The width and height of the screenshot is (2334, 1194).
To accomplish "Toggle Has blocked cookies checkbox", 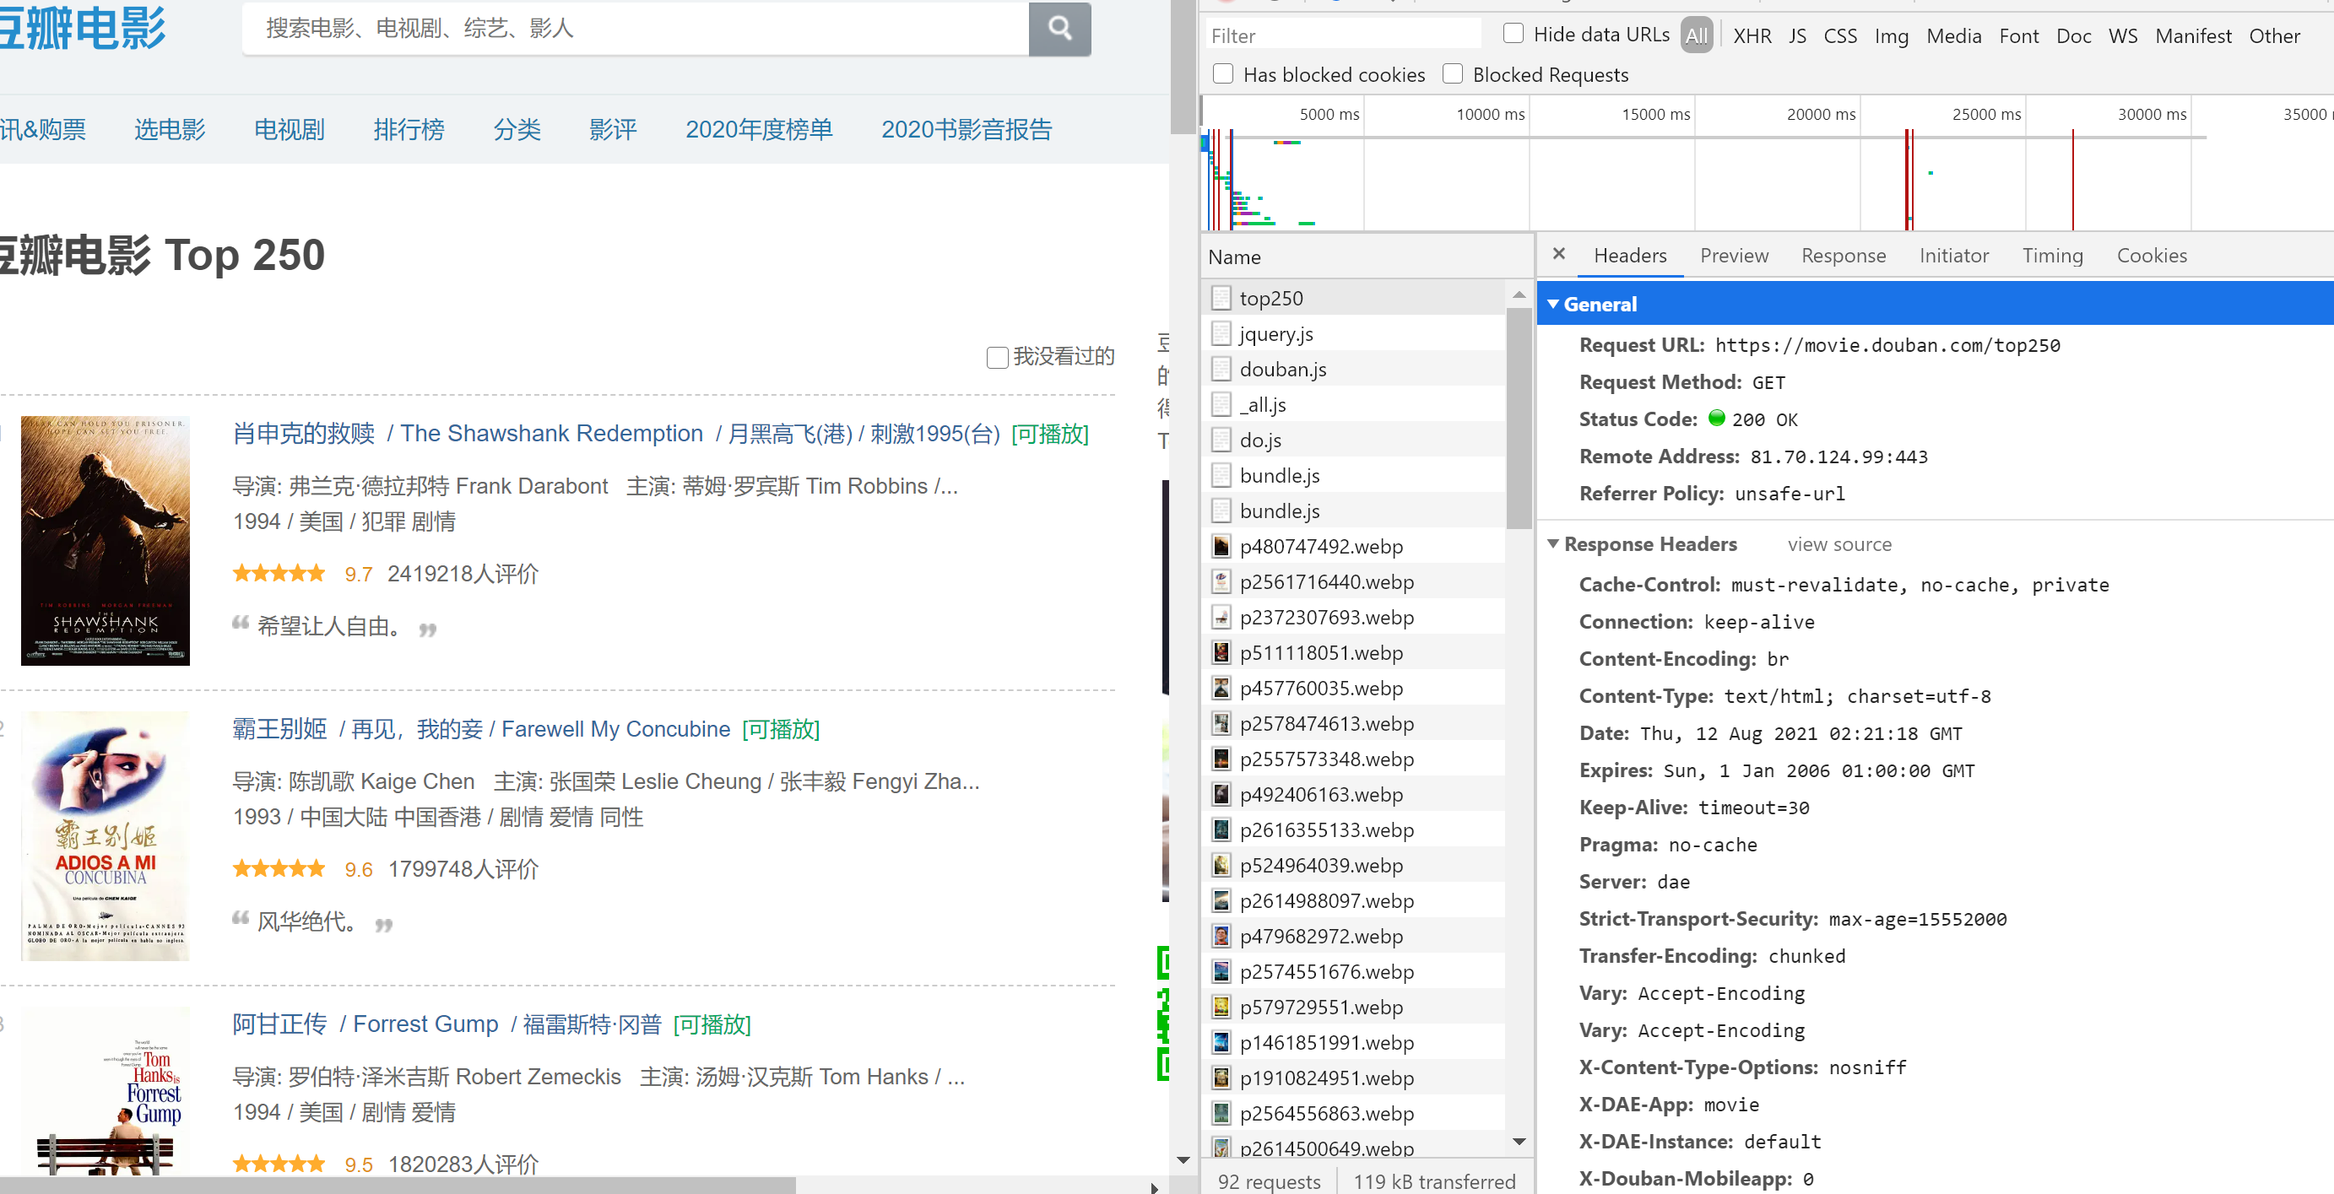I will [1223, 74].
